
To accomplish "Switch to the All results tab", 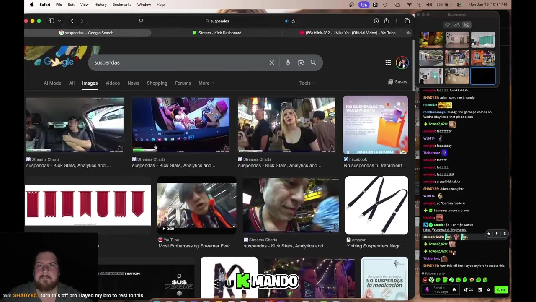I will pos(72,83).
